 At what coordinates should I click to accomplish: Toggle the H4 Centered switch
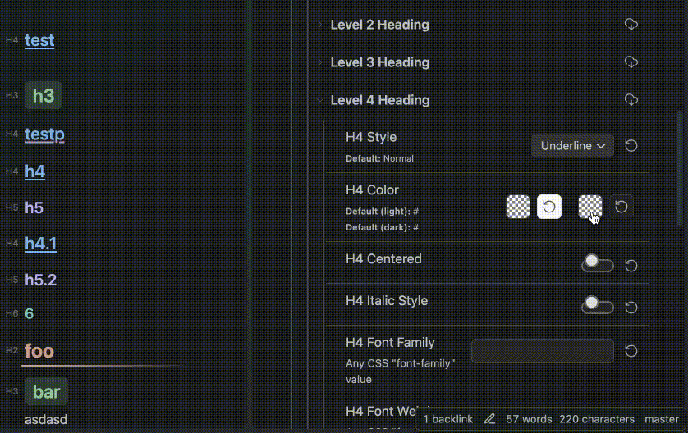tap(597, 264)
